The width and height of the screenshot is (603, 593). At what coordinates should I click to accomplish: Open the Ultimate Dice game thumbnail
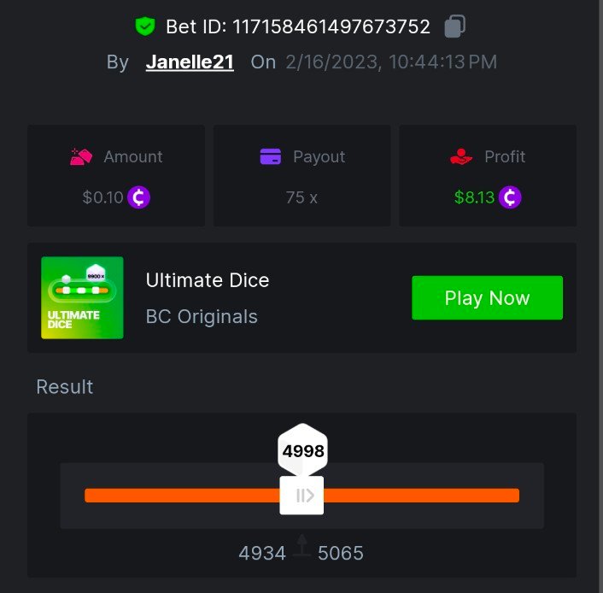point(82,297)
